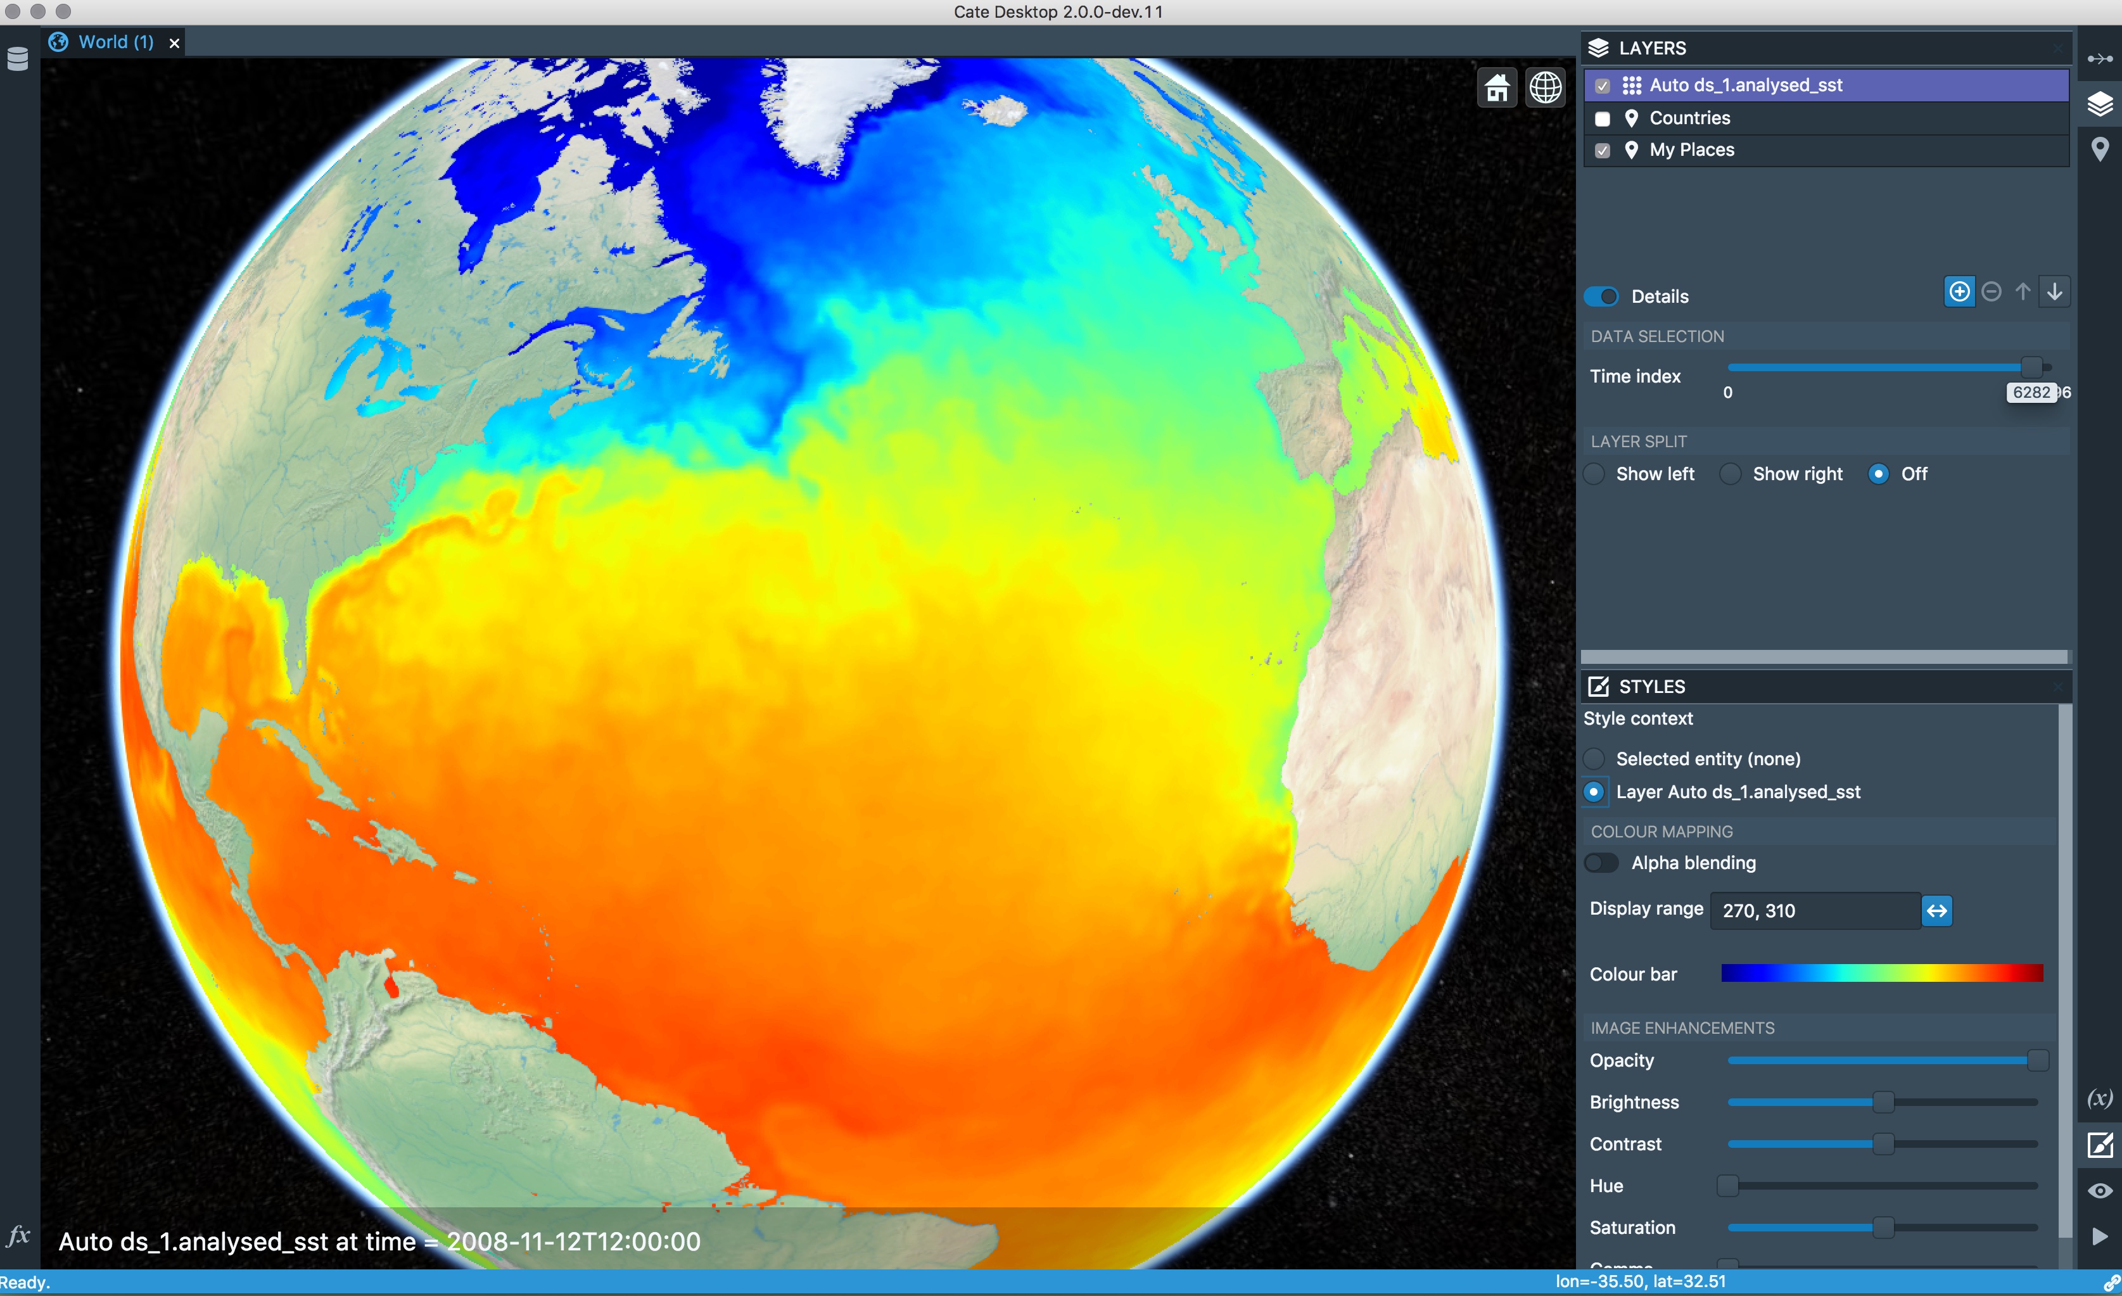
Task: Click the grid icon of analysed_sst layer
Action: pyautogui.click(x=1631, y=86)
